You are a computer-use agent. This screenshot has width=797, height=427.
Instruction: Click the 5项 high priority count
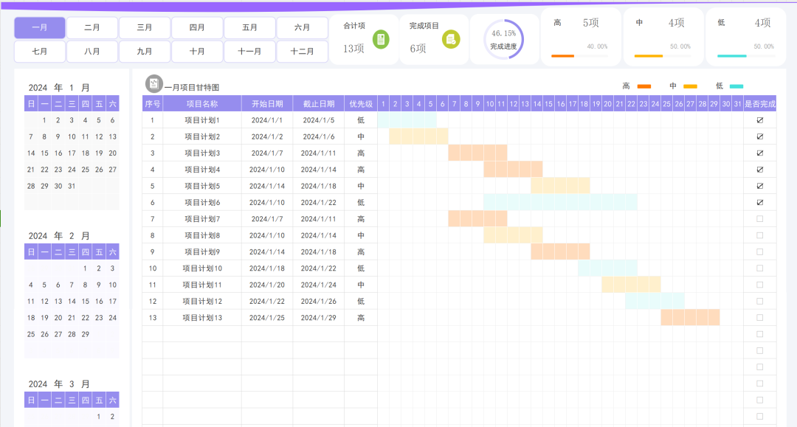[590, 23]
